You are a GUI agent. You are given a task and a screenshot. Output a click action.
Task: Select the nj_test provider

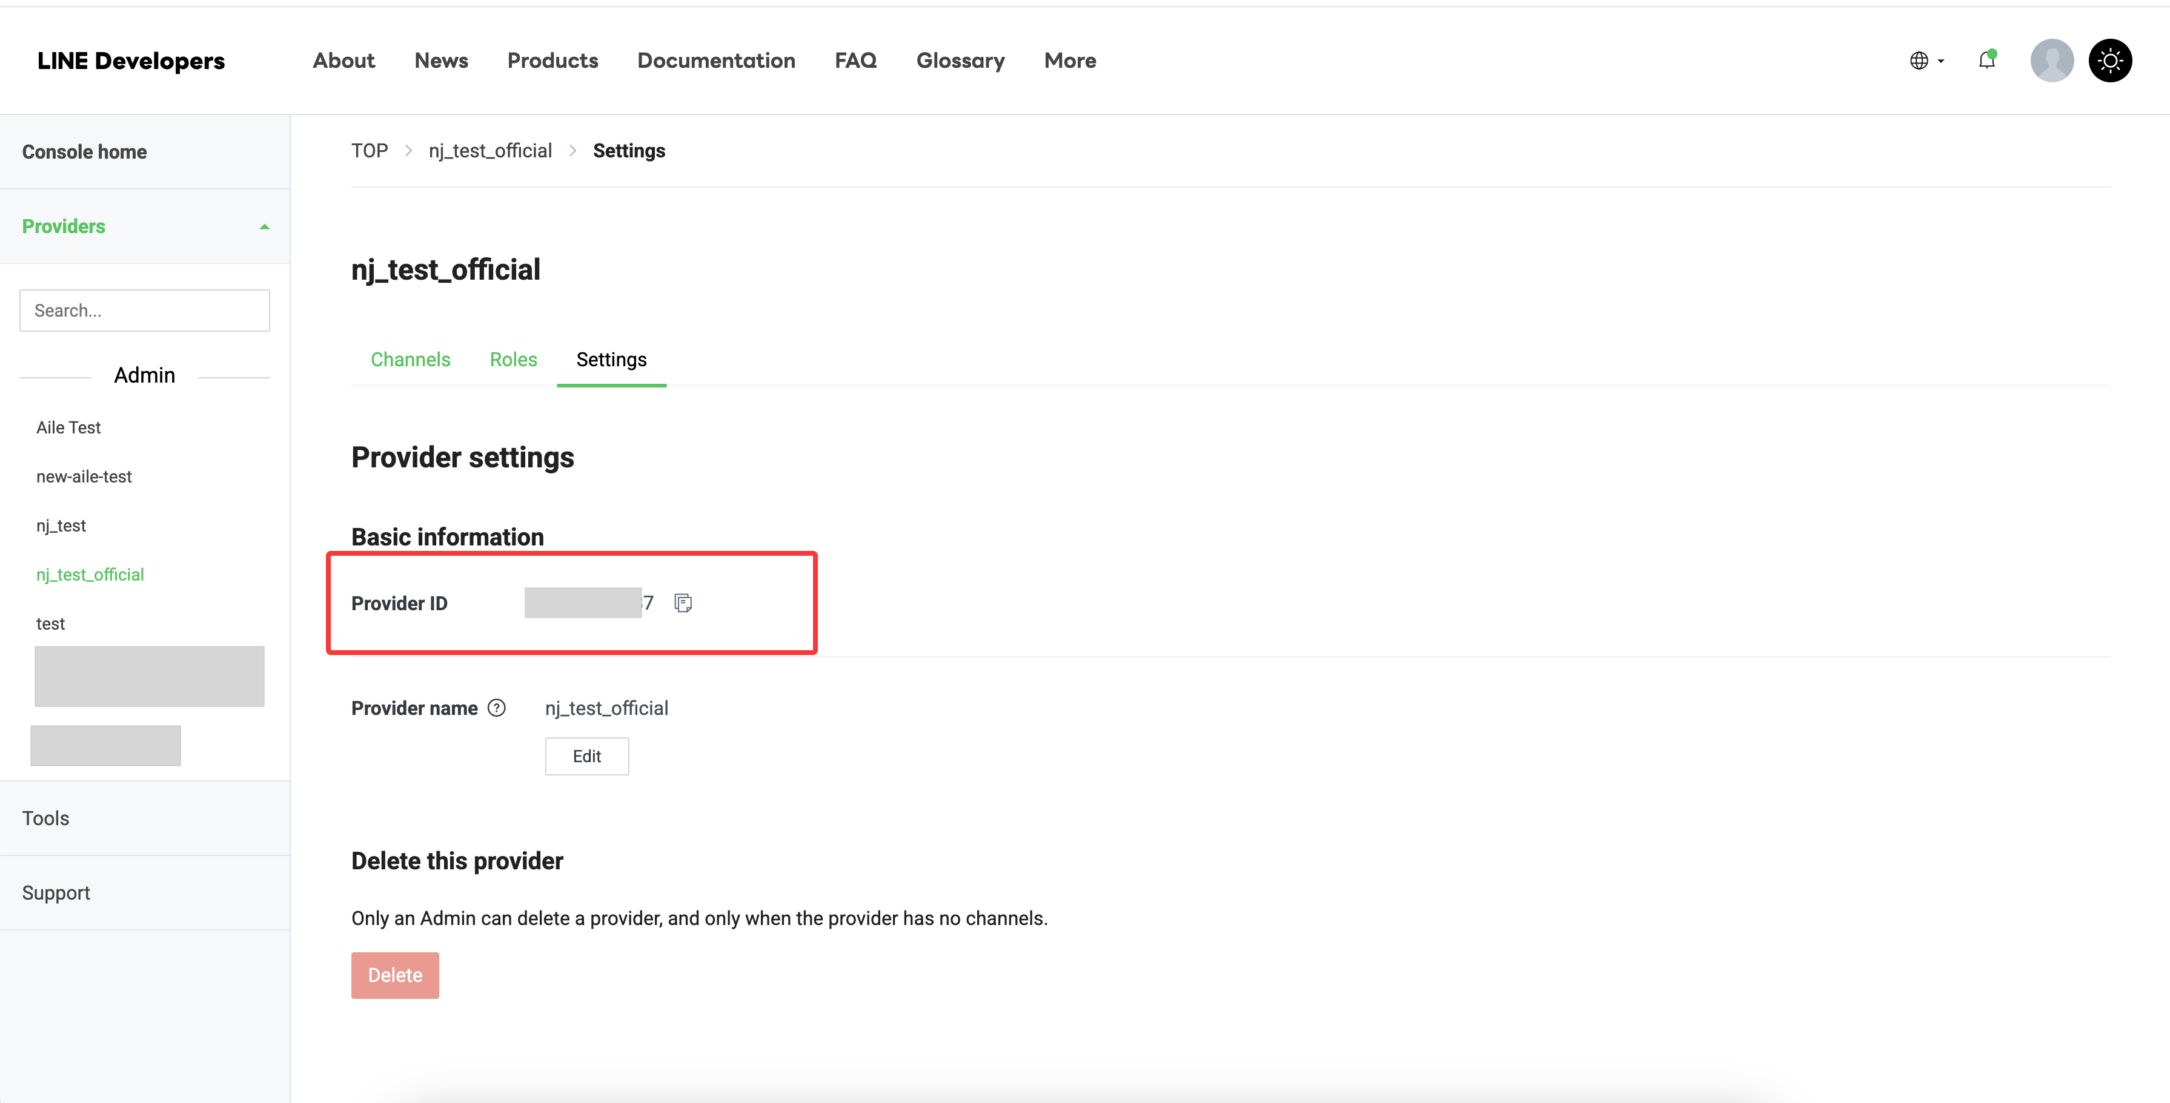coord(61,525)
